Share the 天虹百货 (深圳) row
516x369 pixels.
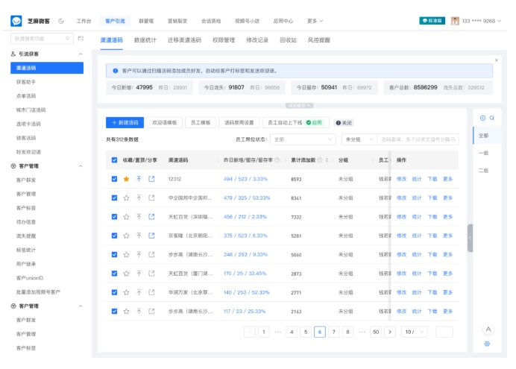[x=151, y=217]
